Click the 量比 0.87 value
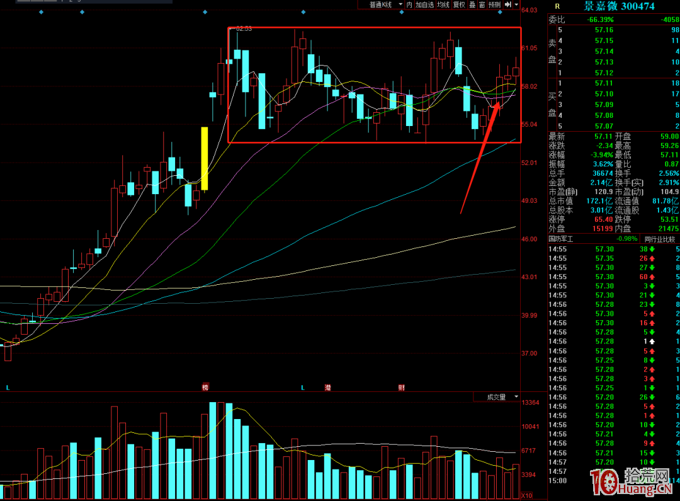Viewport: 680px width, 501px height. pyautogui.click(x=671, y=164)
